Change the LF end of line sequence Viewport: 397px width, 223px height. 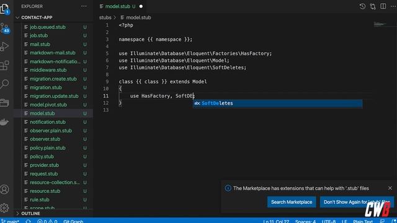(344, 221)
